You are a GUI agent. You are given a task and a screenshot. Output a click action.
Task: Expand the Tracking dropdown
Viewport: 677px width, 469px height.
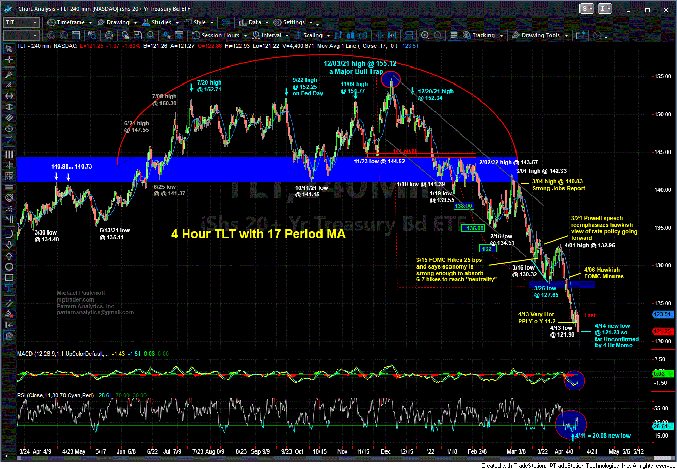pyautogui.click(x=501, y=36)
